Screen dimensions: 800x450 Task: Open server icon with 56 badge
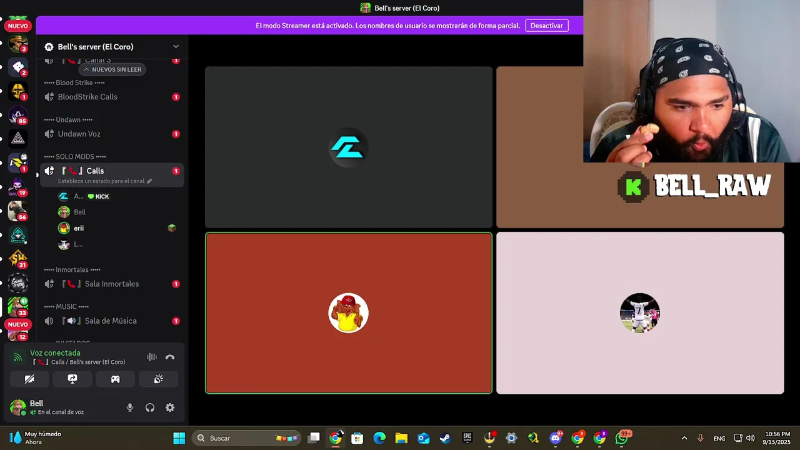pyautogui.click(x=17, y=211)
